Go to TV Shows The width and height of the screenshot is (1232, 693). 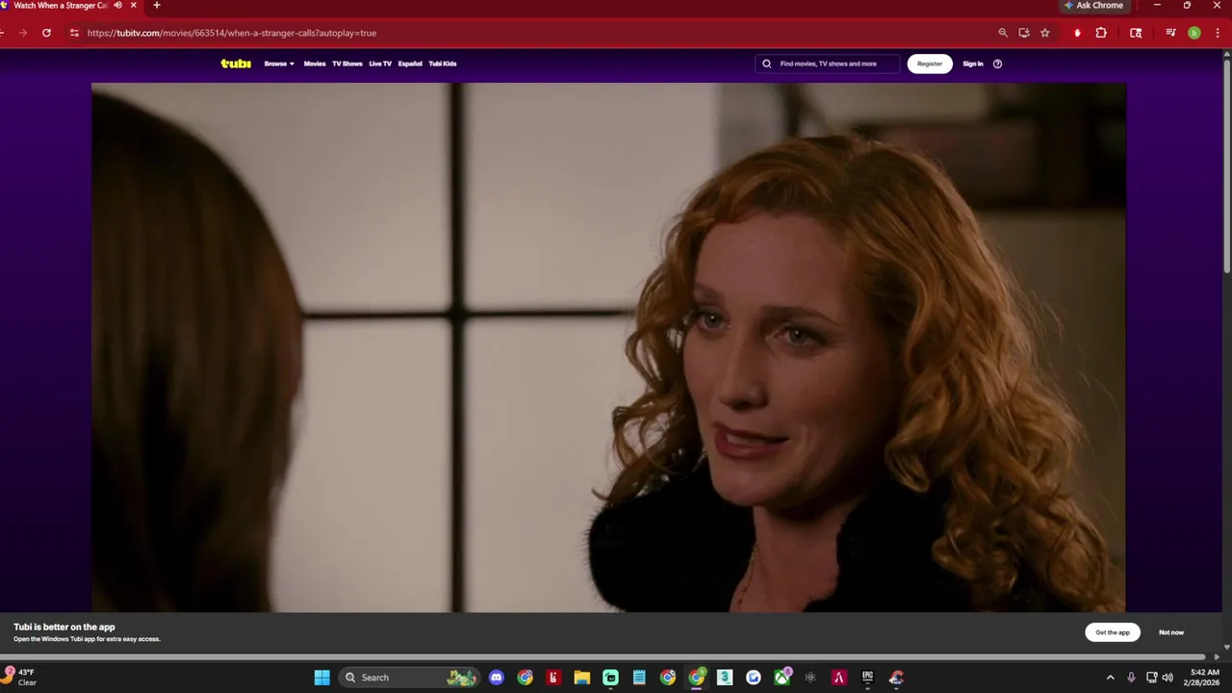pyautogui.click(x=347, y=64)
